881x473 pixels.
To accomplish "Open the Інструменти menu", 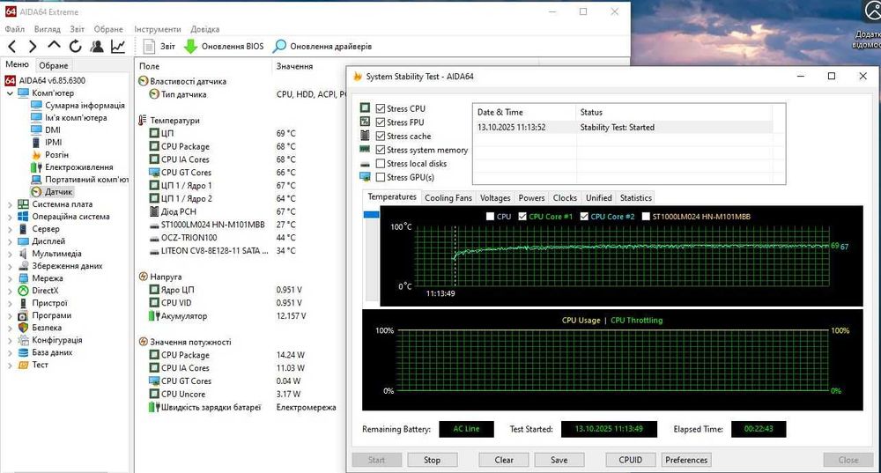I will 158,29.
